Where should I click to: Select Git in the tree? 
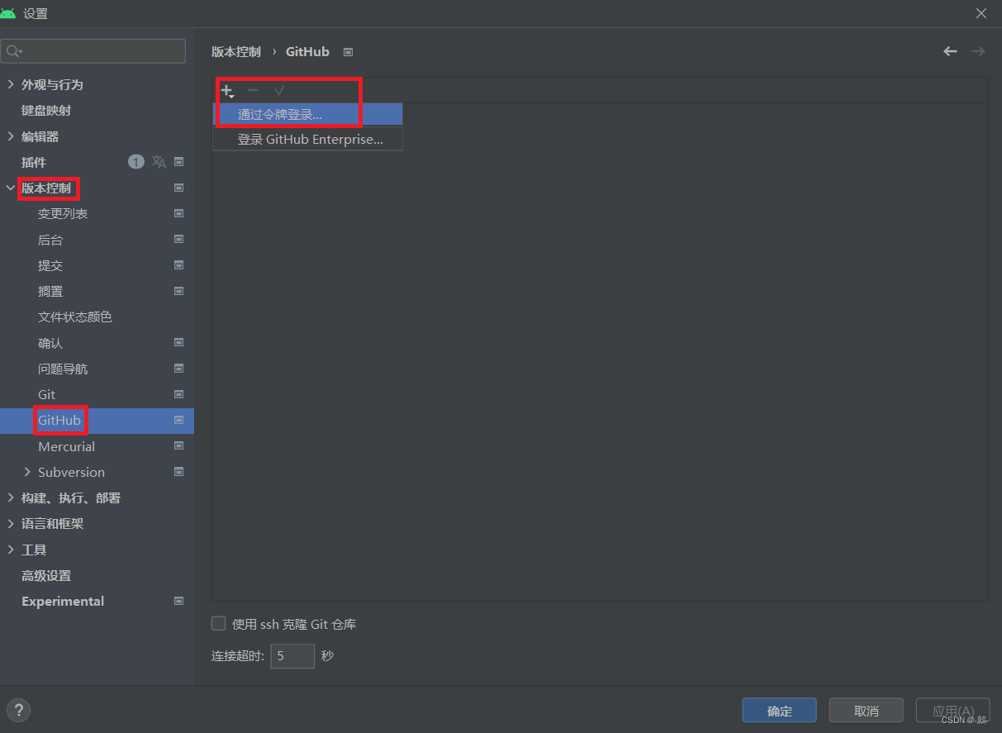[47, 394]
